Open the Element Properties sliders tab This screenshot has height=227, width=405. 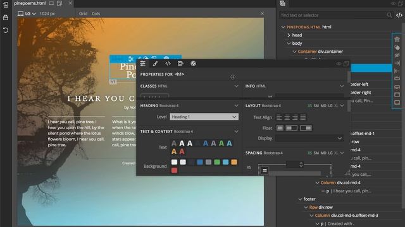click(142, 64)
